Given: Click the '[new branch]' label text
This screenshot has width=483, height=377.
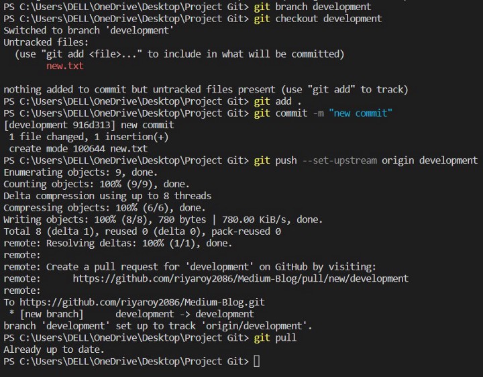Looking at the screenshot, I should pos(52,314).
